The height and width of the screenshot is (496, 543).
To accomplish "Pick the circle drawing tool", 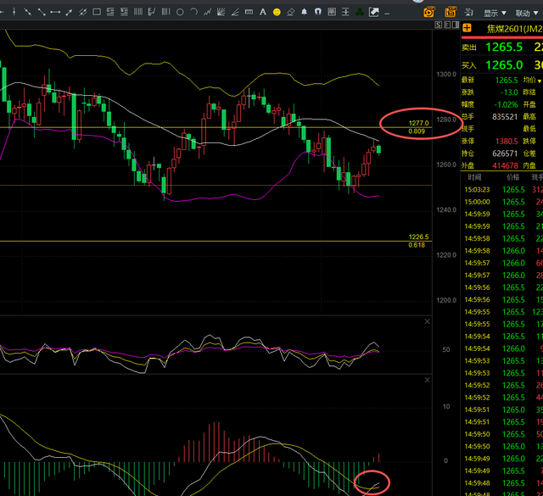I will click(x=179, y=13).
